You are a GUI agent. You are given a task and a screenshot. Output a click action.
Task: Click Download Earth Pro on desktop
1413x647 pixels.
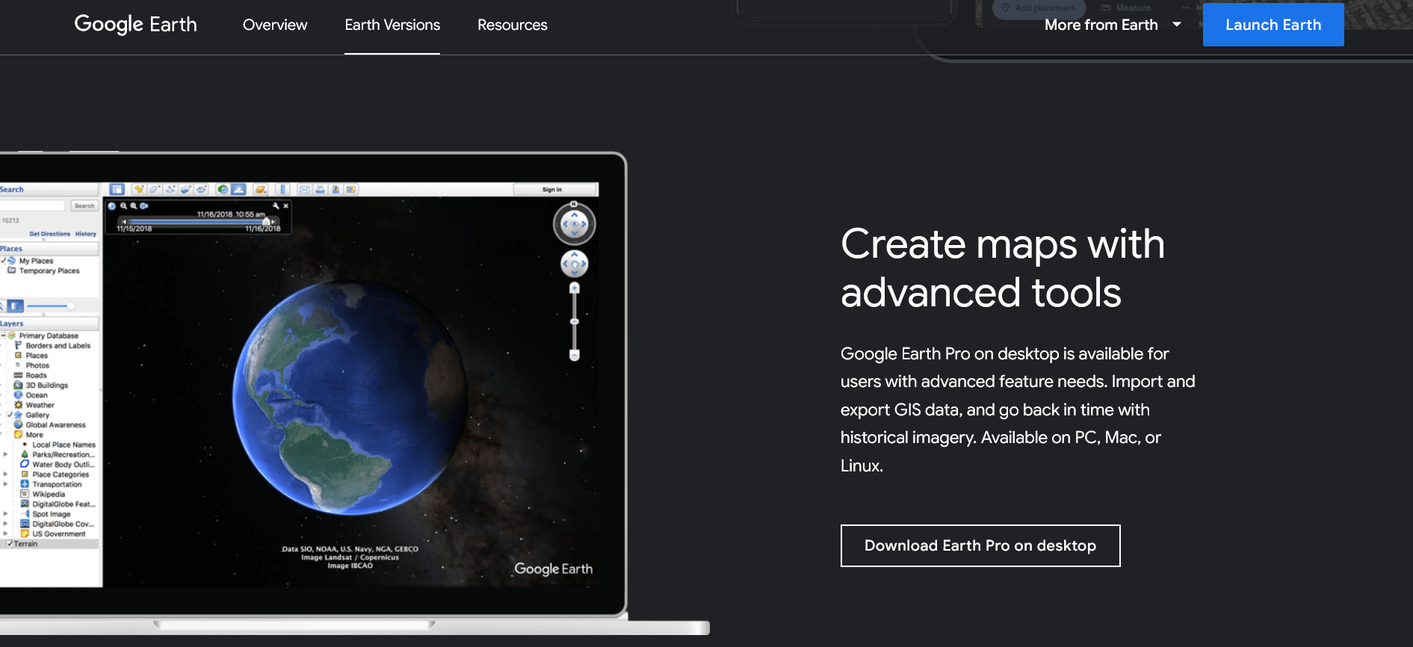tap(980, 545)
